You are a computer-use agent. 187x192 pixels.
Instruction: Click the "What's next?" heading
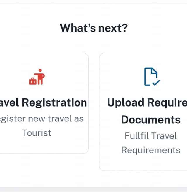pos(94,28)
